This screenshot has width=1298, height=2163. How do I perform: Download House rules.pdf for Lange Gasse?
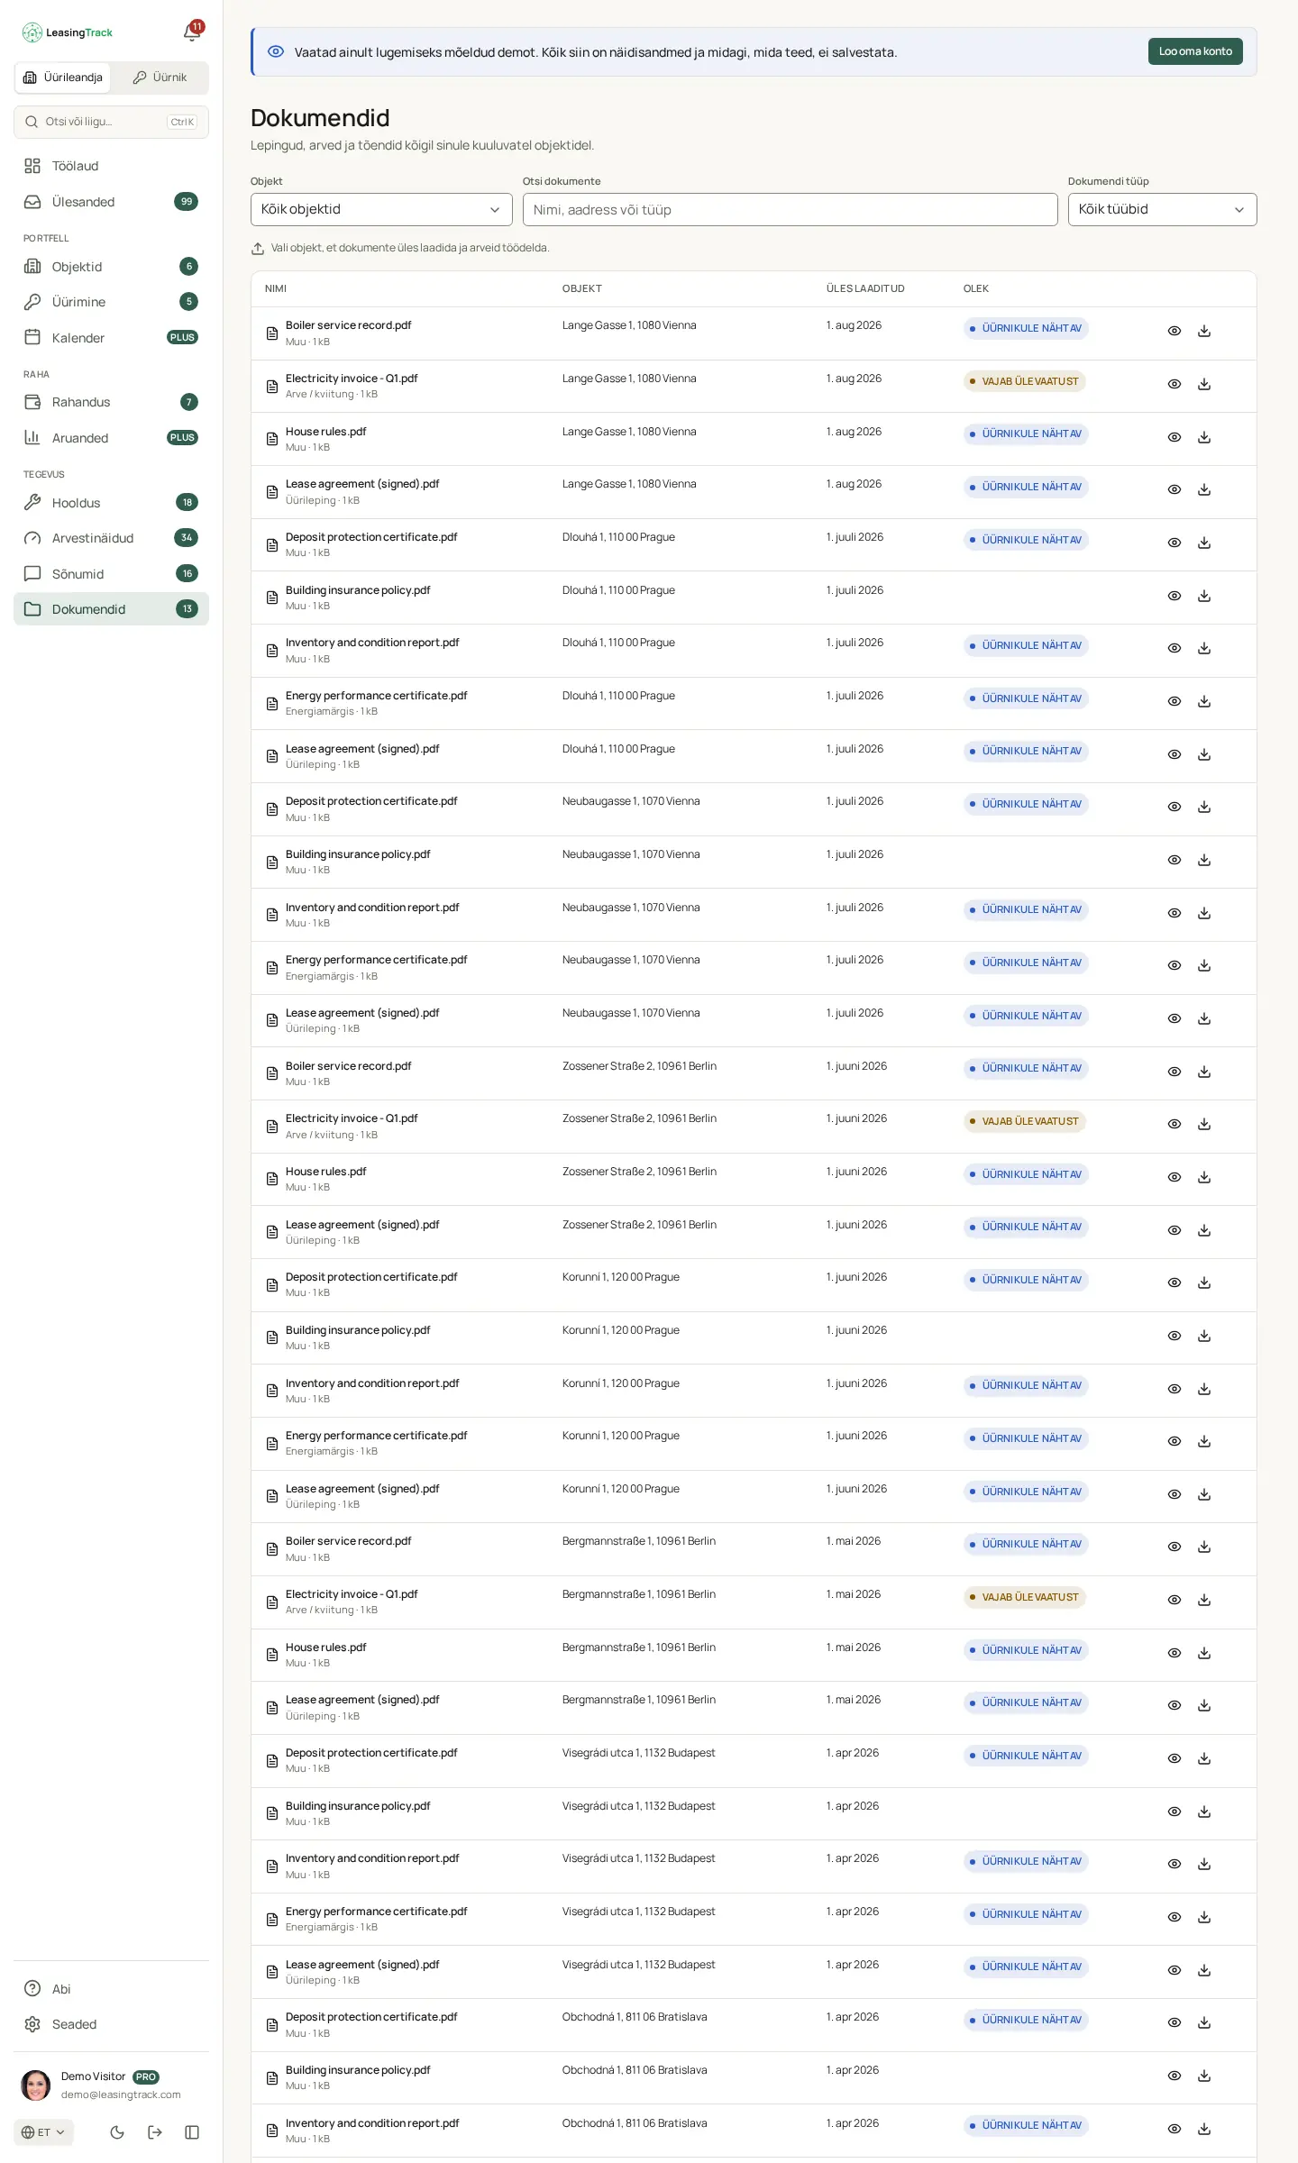(1204, 437)
